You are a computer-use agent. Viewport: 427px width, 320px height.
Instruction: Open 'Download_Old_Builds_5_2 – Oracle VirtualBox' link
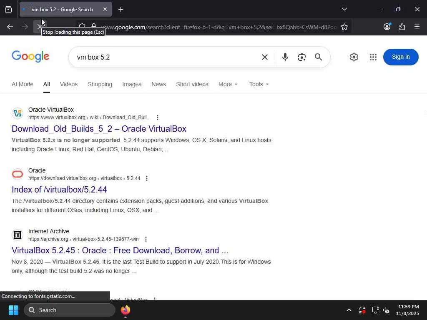tap(99, 129)
